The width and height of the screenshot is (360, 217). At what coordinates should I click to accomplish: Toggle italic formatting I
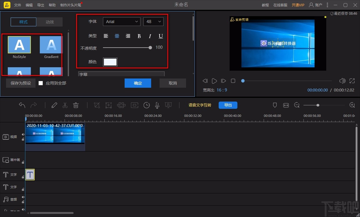(x=150, y=36)
